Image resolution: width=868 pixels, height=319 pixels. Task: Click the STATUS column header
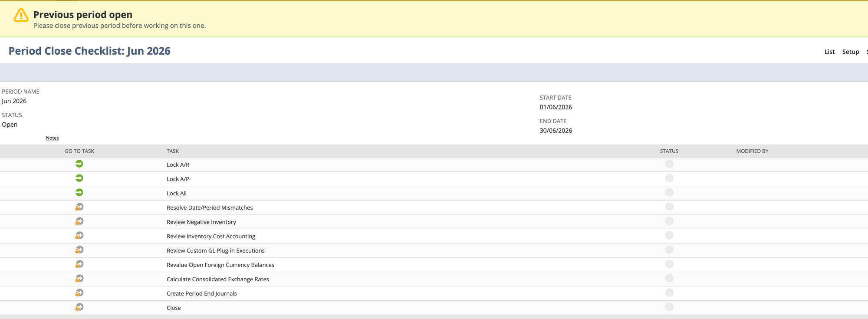click(669, 151)
